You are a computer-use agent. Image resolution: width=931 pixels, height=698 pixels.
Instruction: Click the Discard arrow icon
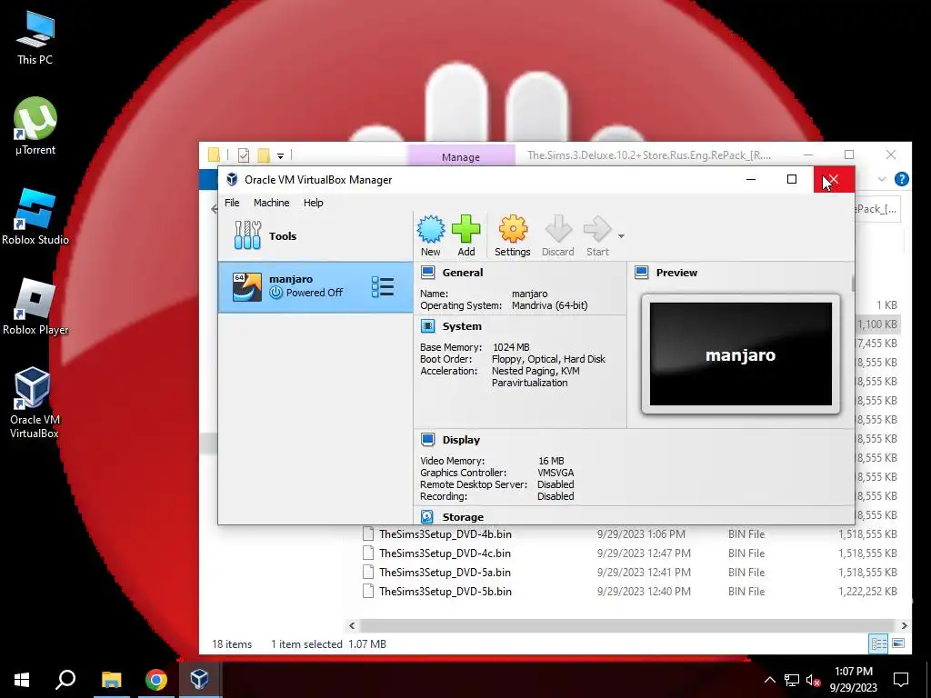point(557,229)
